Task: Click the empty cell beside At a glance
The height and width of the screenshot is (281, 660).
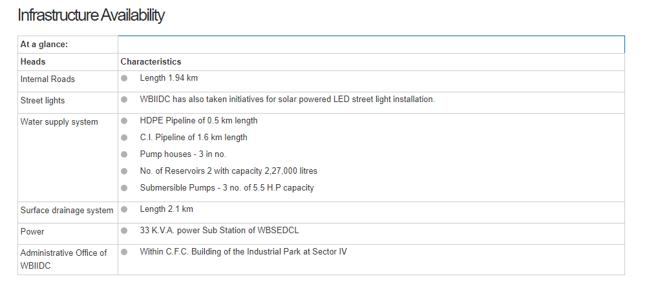Action: tap(371, 45)
